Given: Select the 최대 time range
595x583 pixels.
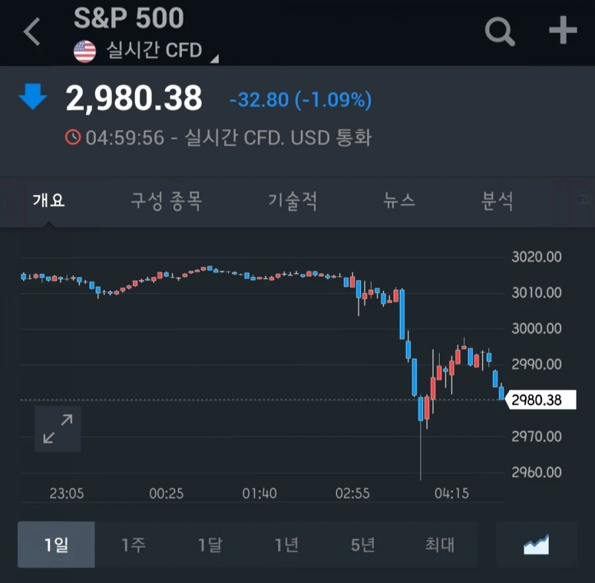Looking at the screenshot, I should click(440, 544).
